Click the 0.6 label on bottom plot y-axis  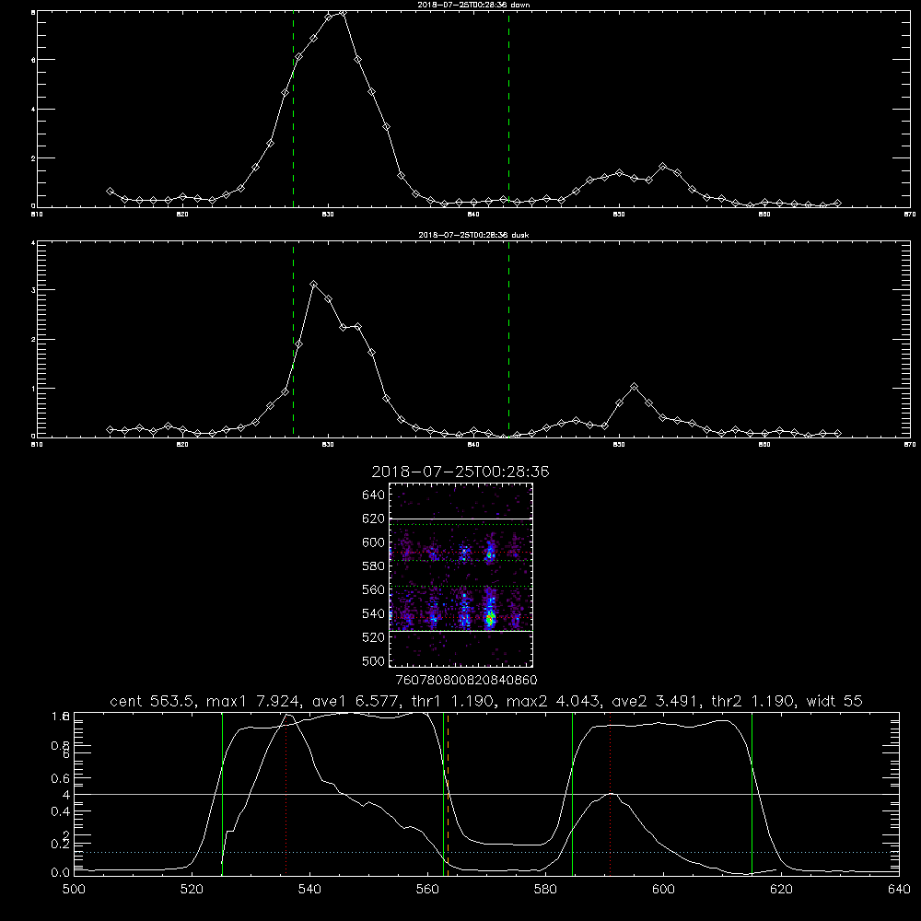coord(61,778)
